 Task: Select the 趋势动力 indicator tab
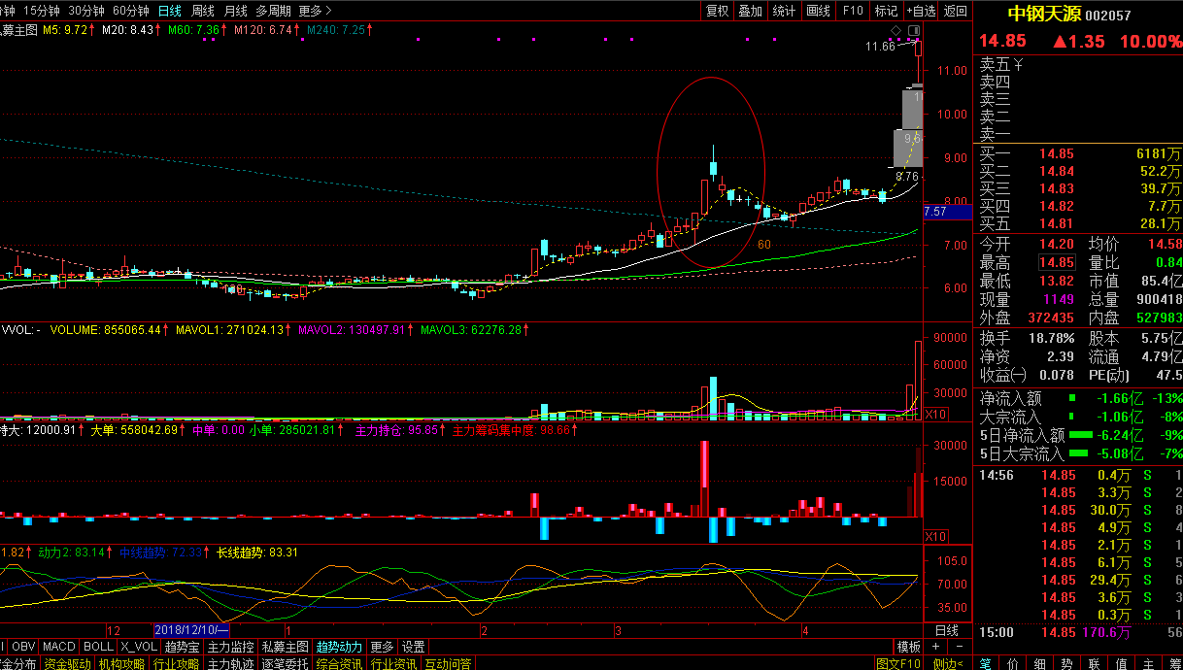pyautogui.click(x=340, y=647)
